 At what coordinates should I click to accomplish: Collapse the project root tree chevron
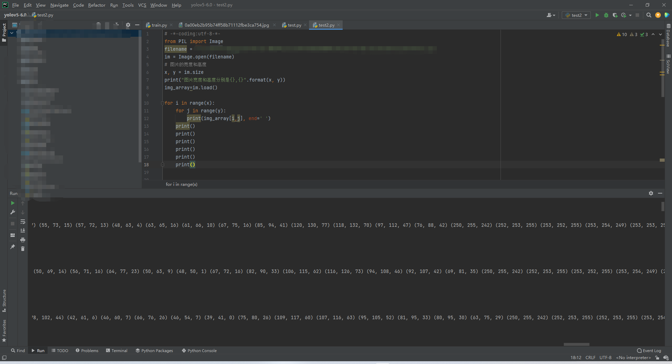tap(12, 33)
